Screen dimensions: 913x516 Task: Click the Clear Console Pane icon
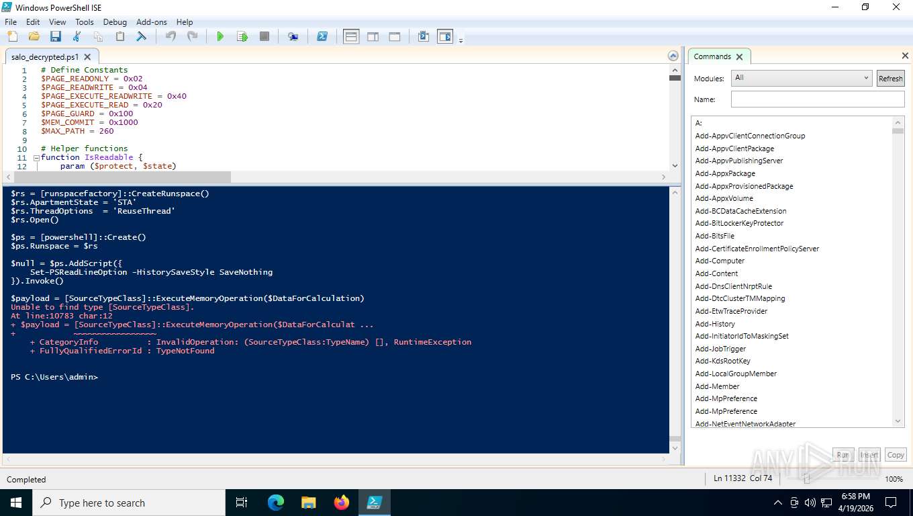tap(141, 36)
